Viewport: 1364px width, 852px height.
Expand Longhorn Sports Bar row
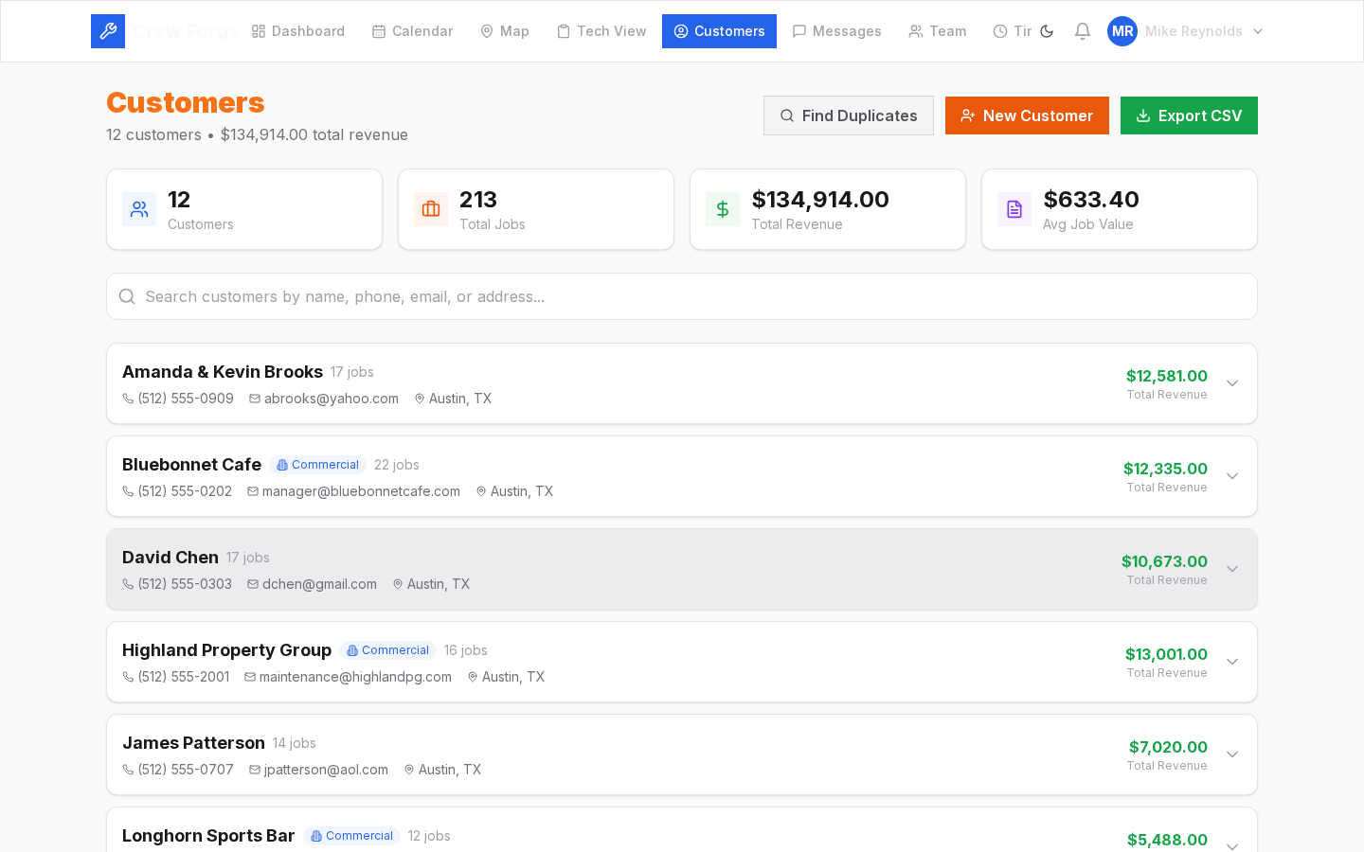tap(1232, 845)
